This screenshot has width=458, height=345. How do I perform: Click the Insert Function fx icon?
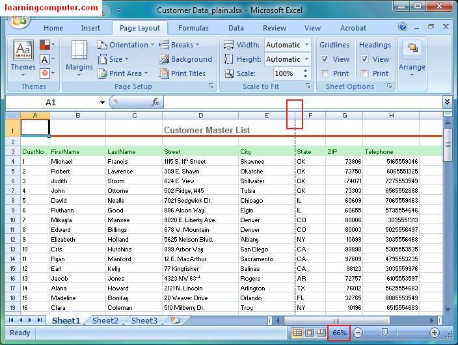[155, 102]
